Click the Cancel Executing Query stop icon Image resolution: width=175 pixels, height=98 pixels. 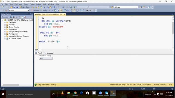[49, 10]
